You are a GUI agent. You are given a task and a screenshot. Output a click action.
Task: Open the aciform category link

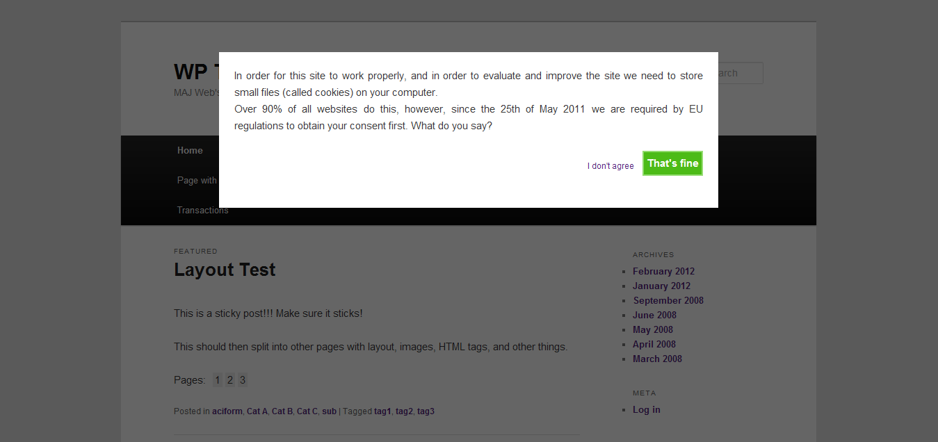pyautogui.click(x=227, y=411)
